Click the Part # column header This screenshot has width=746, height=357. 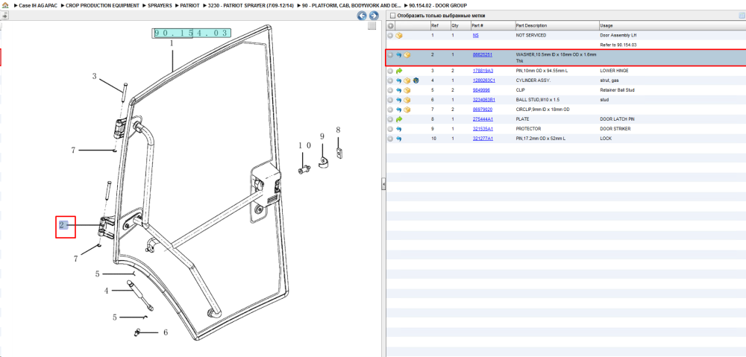point(477,25)
